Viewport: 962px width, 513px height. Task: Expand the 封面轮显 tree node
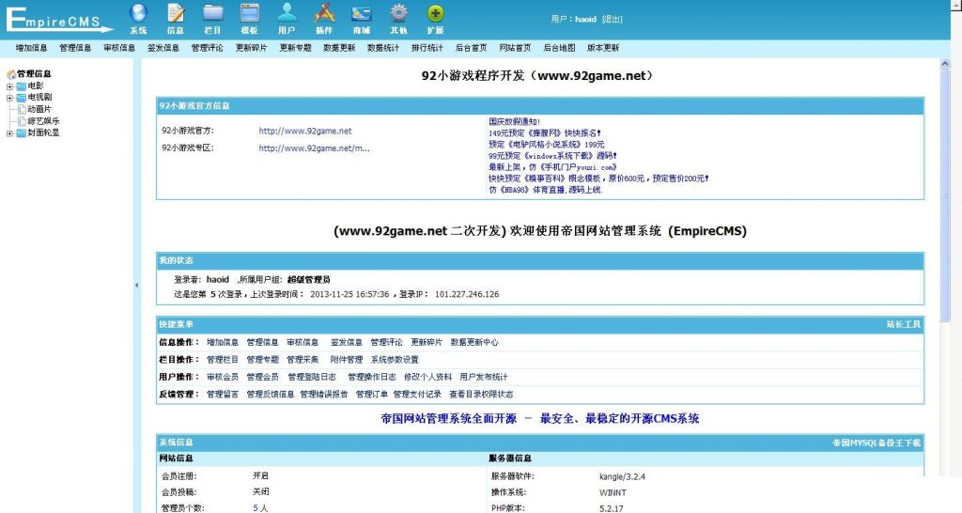point(9,133)
